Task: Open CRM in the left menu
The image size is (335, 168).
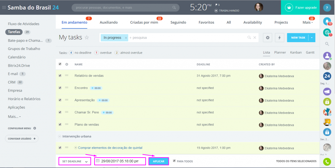Action: (x=11, y=82)
